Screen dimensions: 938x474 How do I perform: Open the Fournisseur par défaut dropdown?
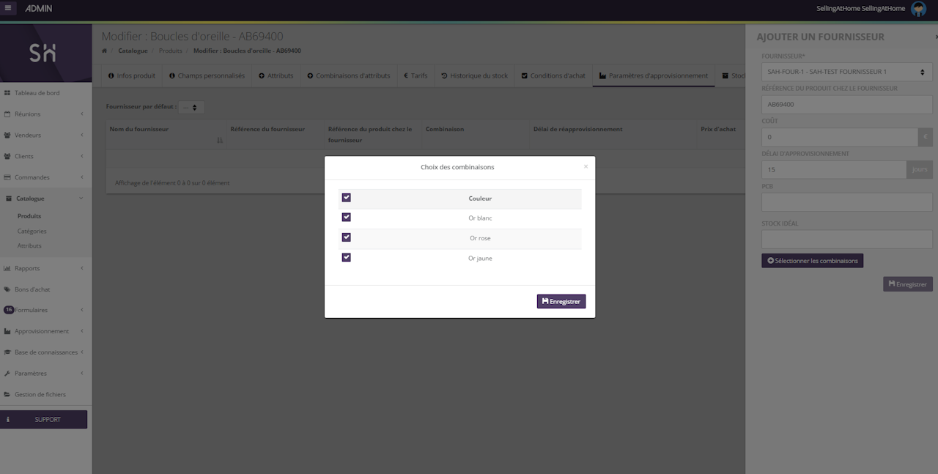click(x=191, y=107)
